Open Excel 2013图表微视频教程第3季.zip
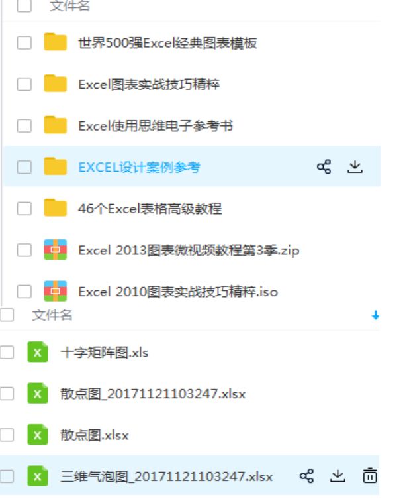Viewport: 407px width, 503px height. [x=189, y=251]
